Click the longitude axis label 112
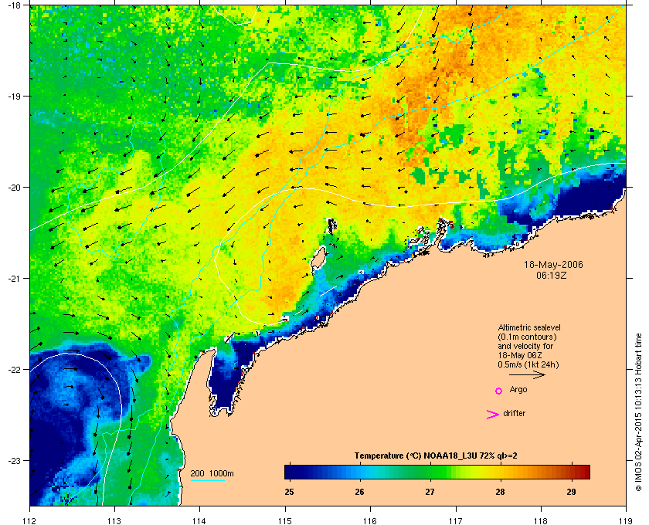This screenshot has height=525, width=649. pos(30,520)
